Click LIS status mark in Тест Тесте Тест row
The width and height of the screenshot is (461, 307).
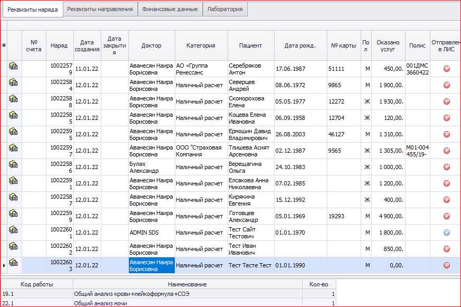coord(446,265)
